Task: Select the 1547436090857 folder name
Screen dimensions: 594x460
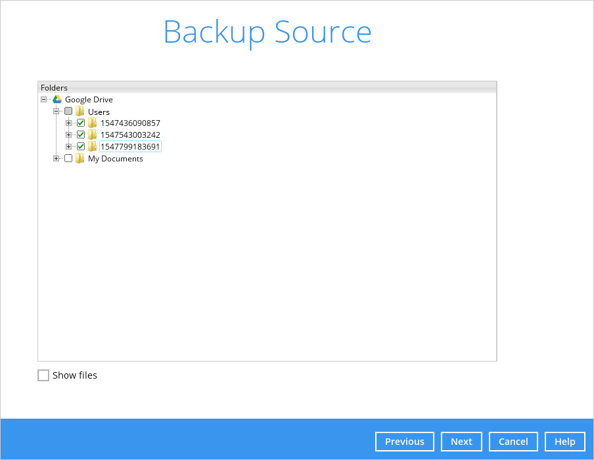Action: tap(130, 123)
